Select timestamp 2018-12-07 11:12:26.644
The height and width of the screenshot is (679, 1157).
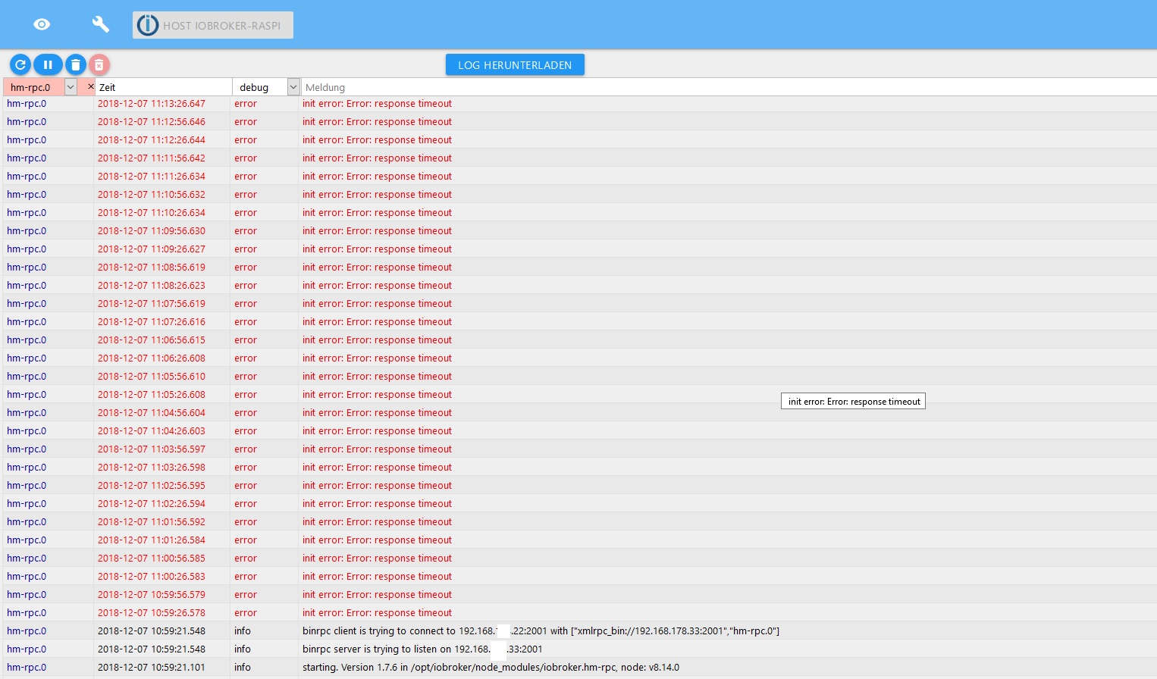pyautogui.click(x=152, y=140)
